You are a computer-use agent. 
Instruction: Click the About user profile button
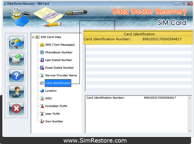(x=16, y=92)
